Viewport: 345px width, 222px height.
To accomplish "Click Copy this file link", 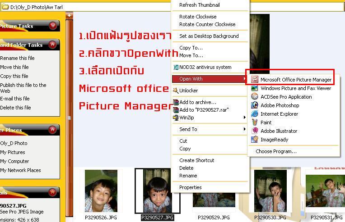I will click(x=14, y=76).
